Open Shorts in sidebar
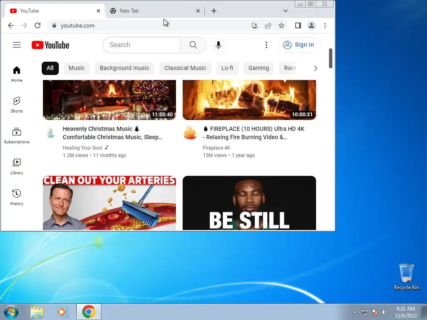The image size is (427, 320). click(17, 105)
